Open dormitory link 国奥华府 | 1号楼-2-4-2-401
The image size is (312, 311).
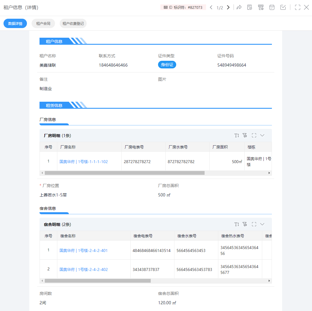(84, 250)
